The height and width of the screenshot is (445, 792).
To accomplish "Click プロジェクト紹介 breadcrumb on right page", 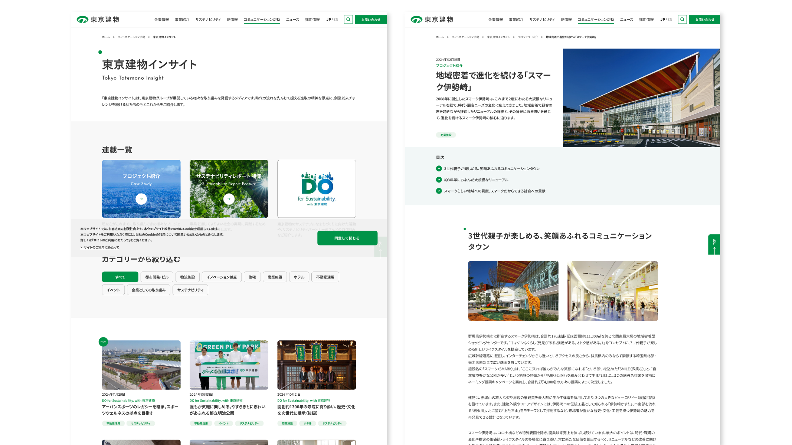I will click(527, 37).
